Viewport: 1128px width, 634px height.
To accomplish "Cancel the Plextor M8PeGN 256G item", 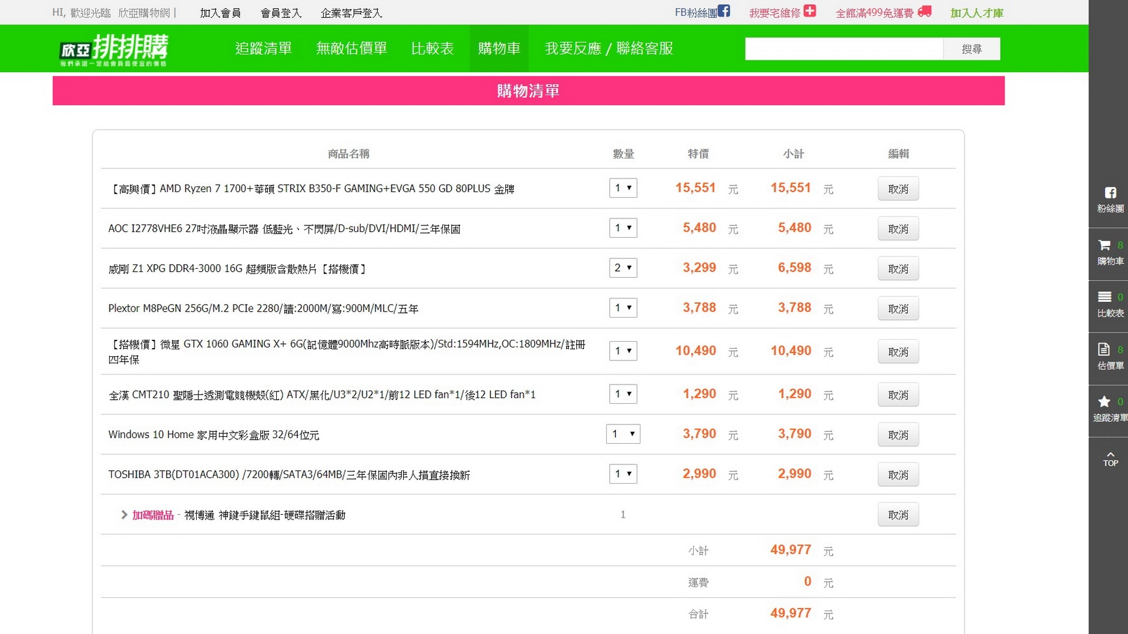I will 898,309.
